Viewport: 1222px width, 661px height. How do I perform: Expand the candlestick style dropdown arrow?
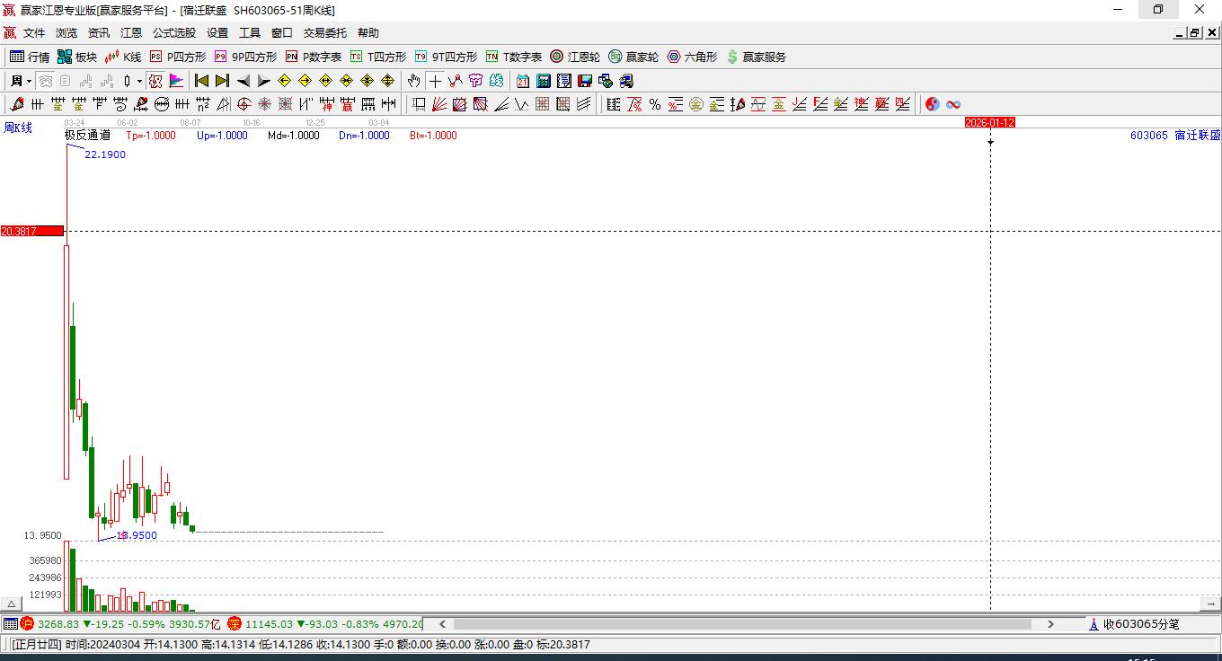(139, 81)
